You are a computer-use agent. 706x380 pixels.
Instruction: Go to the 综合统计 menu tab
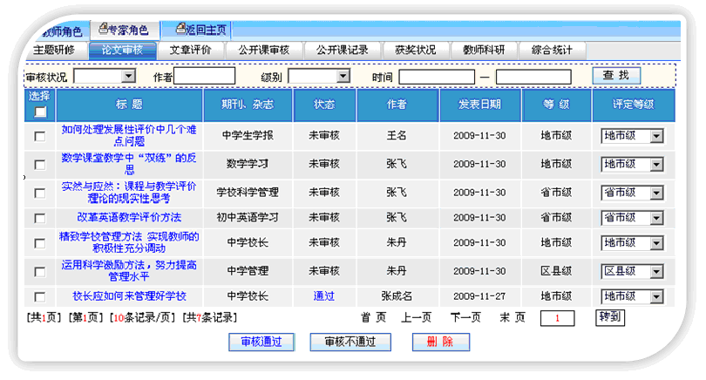(552, 50)
